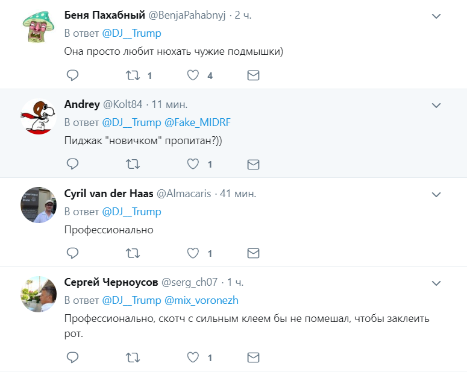Share Andrey's tweet by message
The image size is (467, 372).
(254, 164)
